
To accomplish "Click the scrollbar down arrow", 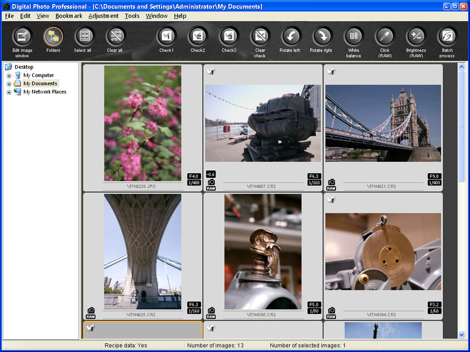I will tap(462, 335).
